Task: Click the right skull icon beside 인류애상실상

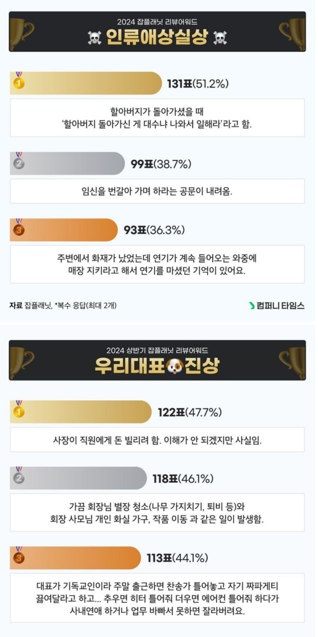Action: pos(220,38)
